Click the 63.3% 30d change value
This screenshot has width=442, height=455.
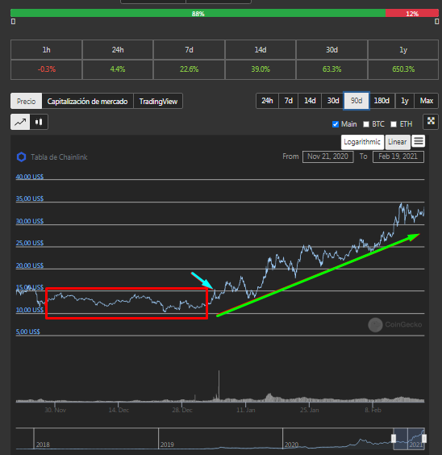(x=331, y=69)
